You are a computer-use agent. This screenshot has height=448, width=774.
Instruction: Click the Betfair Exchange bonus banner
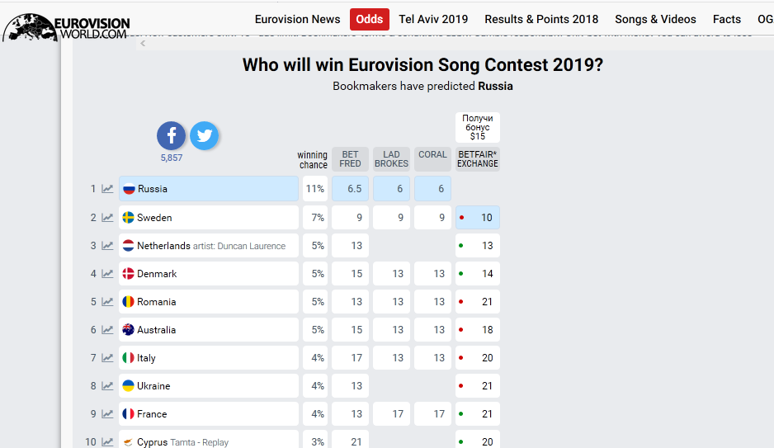[478, 128]
